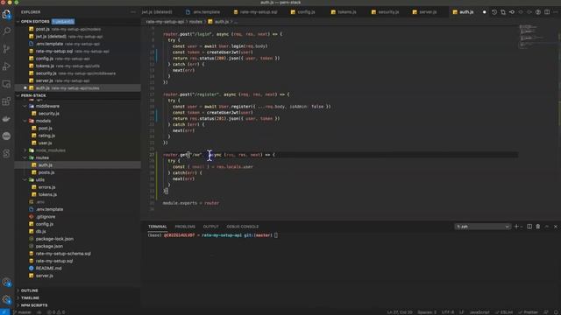Click the terminal prompt input area

(276, 235)
